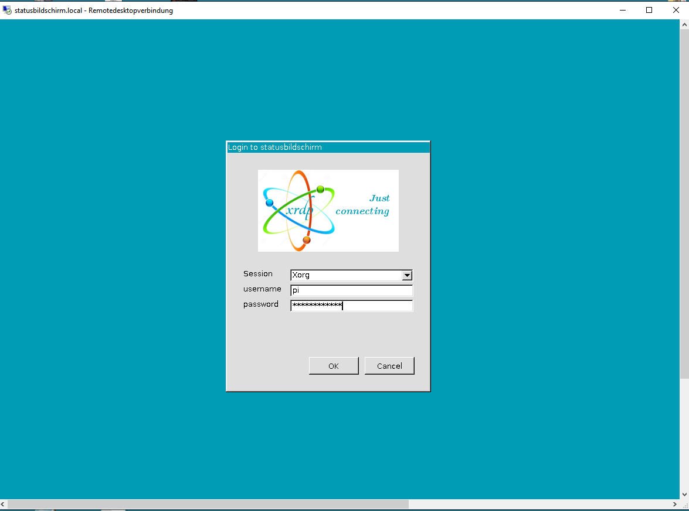
Task: Click the blue sphere in the xrdp logo
Action: 270,203
